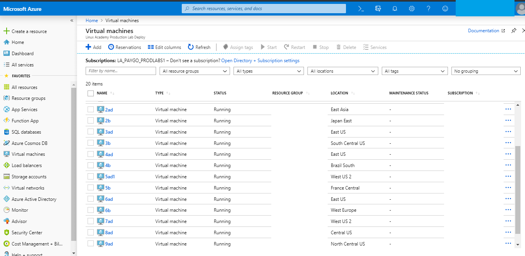Click the Documentation link
This screenshot has height=256, width=525.
point(483,31)
